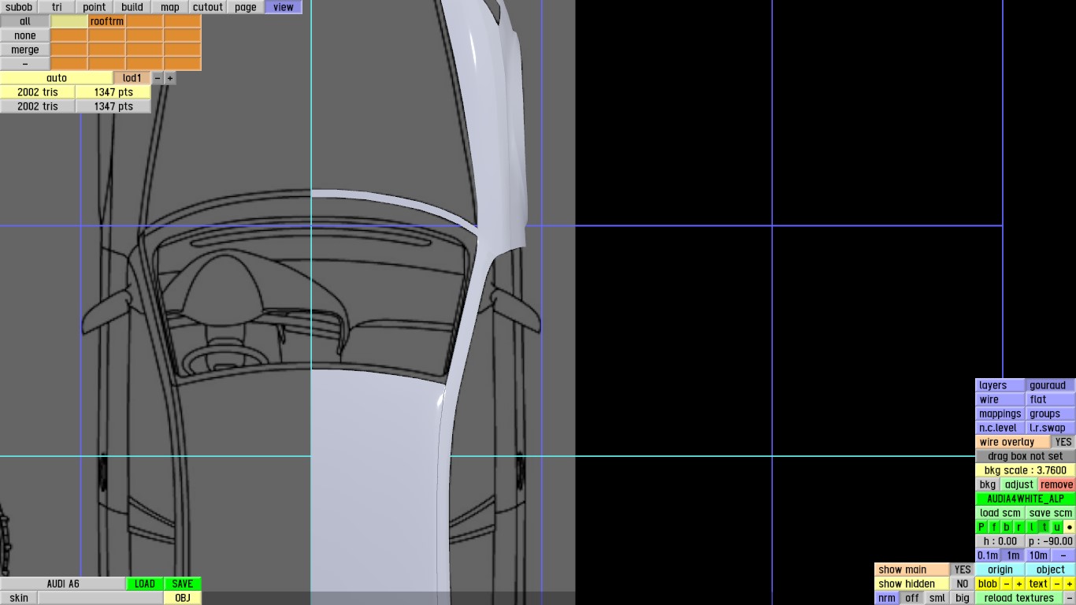
Task: Select the b back view button
Action: [x=1007, y=527]
